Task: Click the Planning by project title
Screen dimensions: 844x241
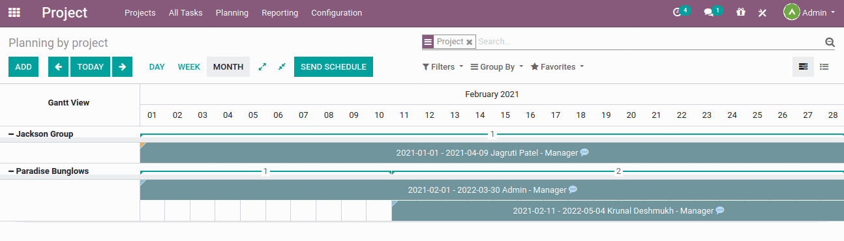Action: (x=58, y=43)
